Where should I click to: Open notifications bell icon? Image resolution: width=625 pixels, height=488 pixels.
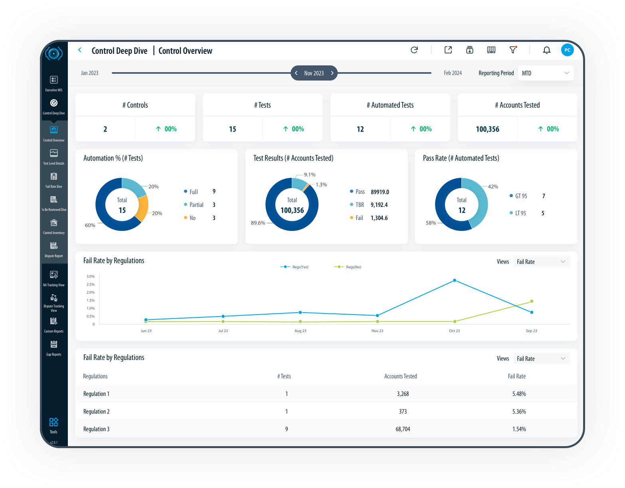tap(547, 50)
